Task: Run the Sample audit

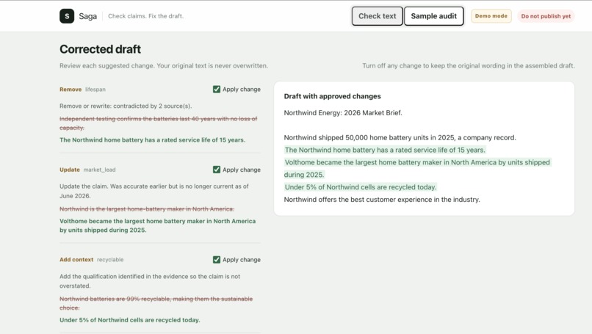Action: 434,16
